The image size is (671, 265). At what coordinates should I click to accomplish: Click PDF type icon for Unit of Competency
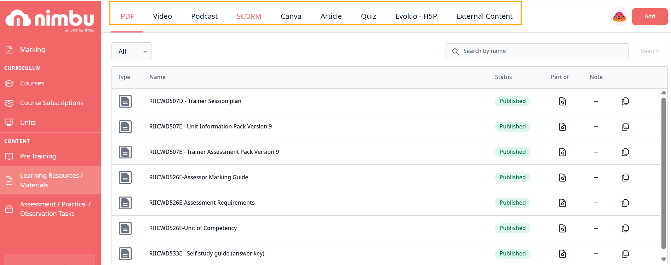[125, 228]
